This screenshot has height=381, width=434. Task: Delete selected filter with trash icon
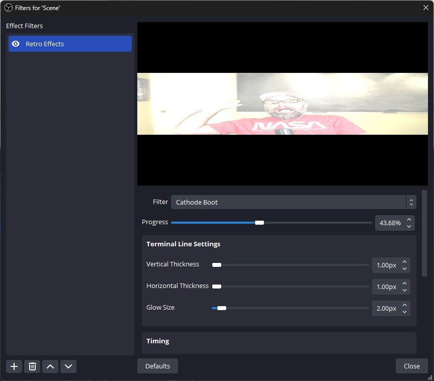coord(32,366)
